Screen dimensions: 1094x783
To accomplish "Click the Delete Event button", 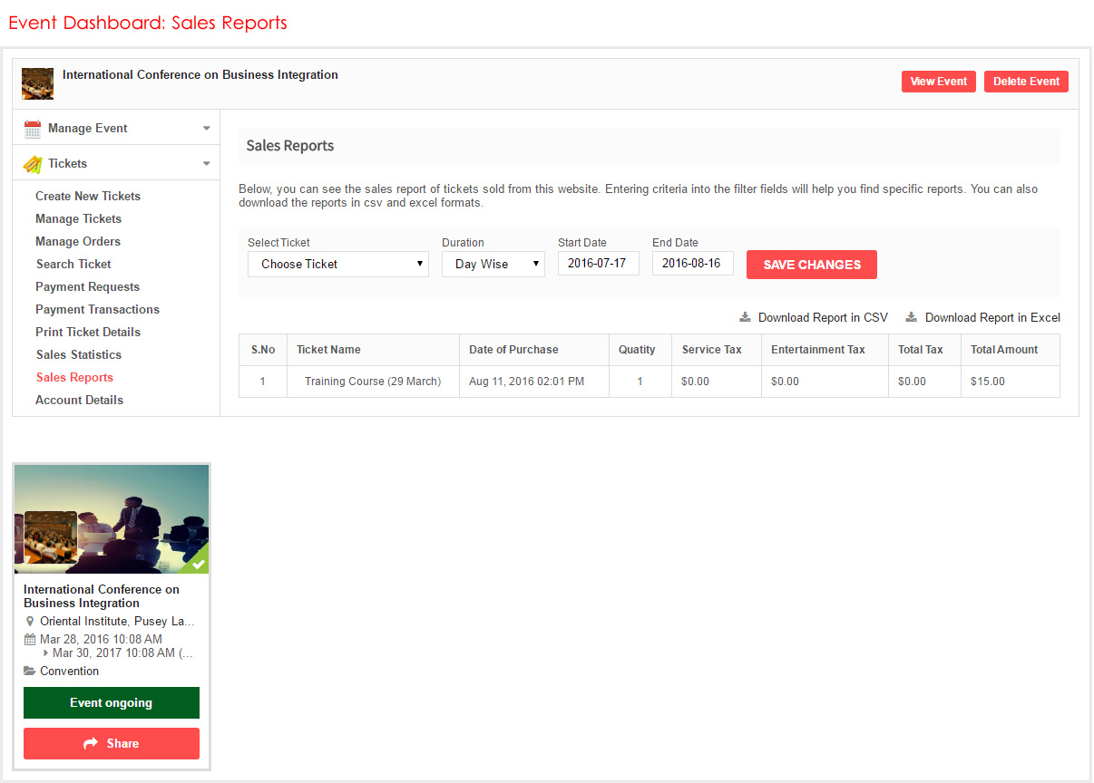I will point(1026,82).
